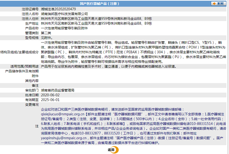Click the 产品储存条件及有效期 label

(22, 71)
